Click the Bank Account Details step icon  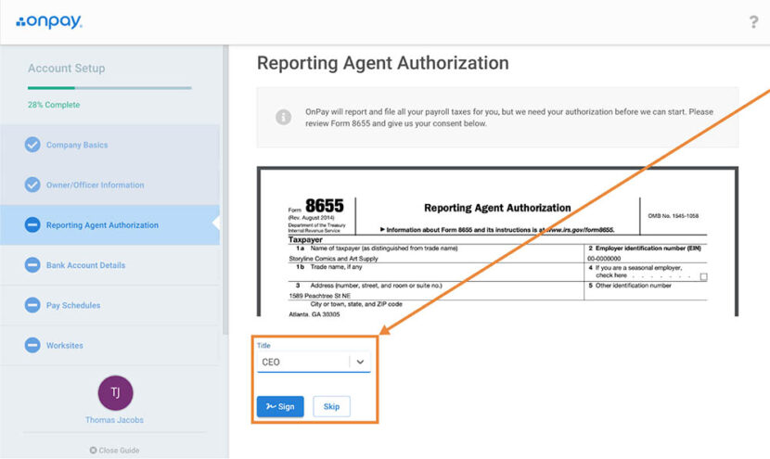32,265
